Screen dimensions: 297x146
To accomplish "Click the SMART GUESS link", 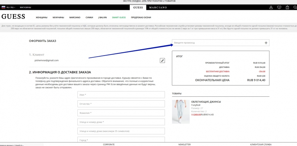I will [x=119, y=17].
